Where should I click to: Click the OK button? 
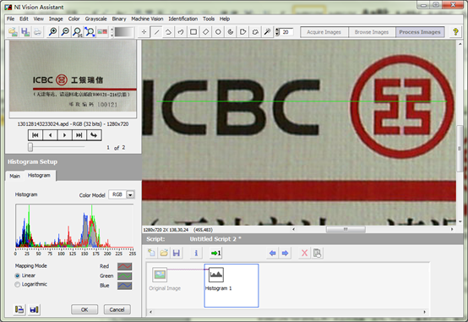(x=84, y=309)
